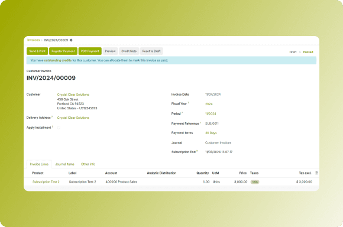Click the help tooltip beside Fiscal Year
Screen dimensions: 343x227
click(188, 103)
